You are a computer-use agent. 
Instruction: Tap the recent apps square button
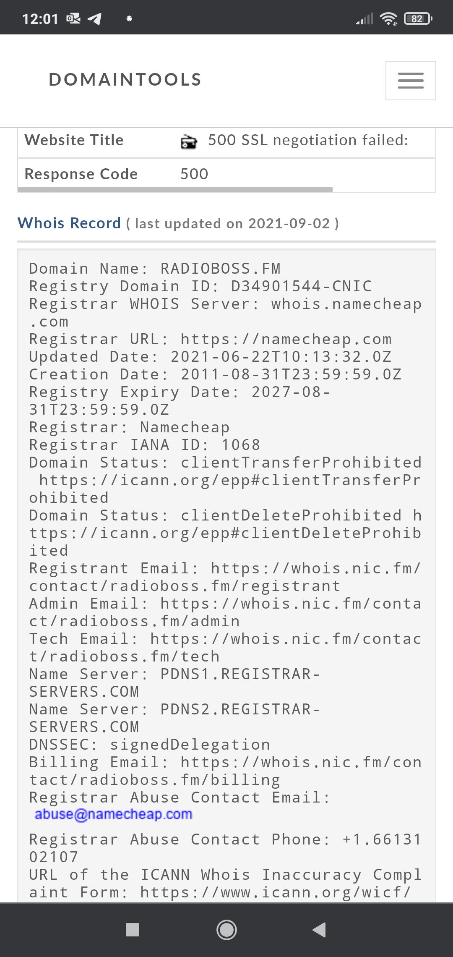133,930
